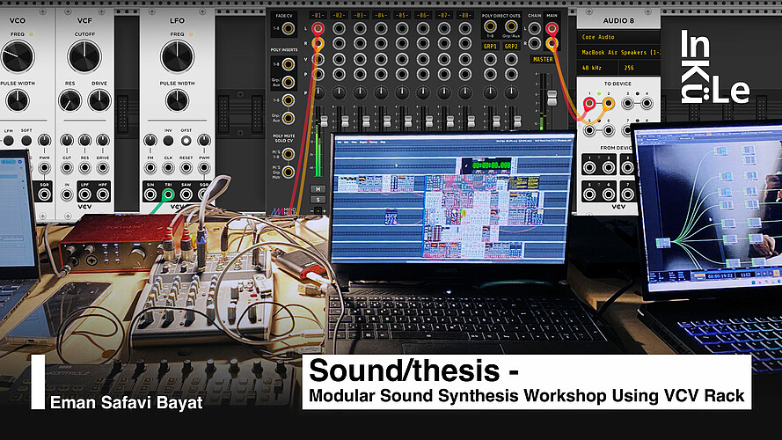This screenshot has width=782, height=440.
Task: Click the GRP1 group label
Action: (x=490, y=46)
